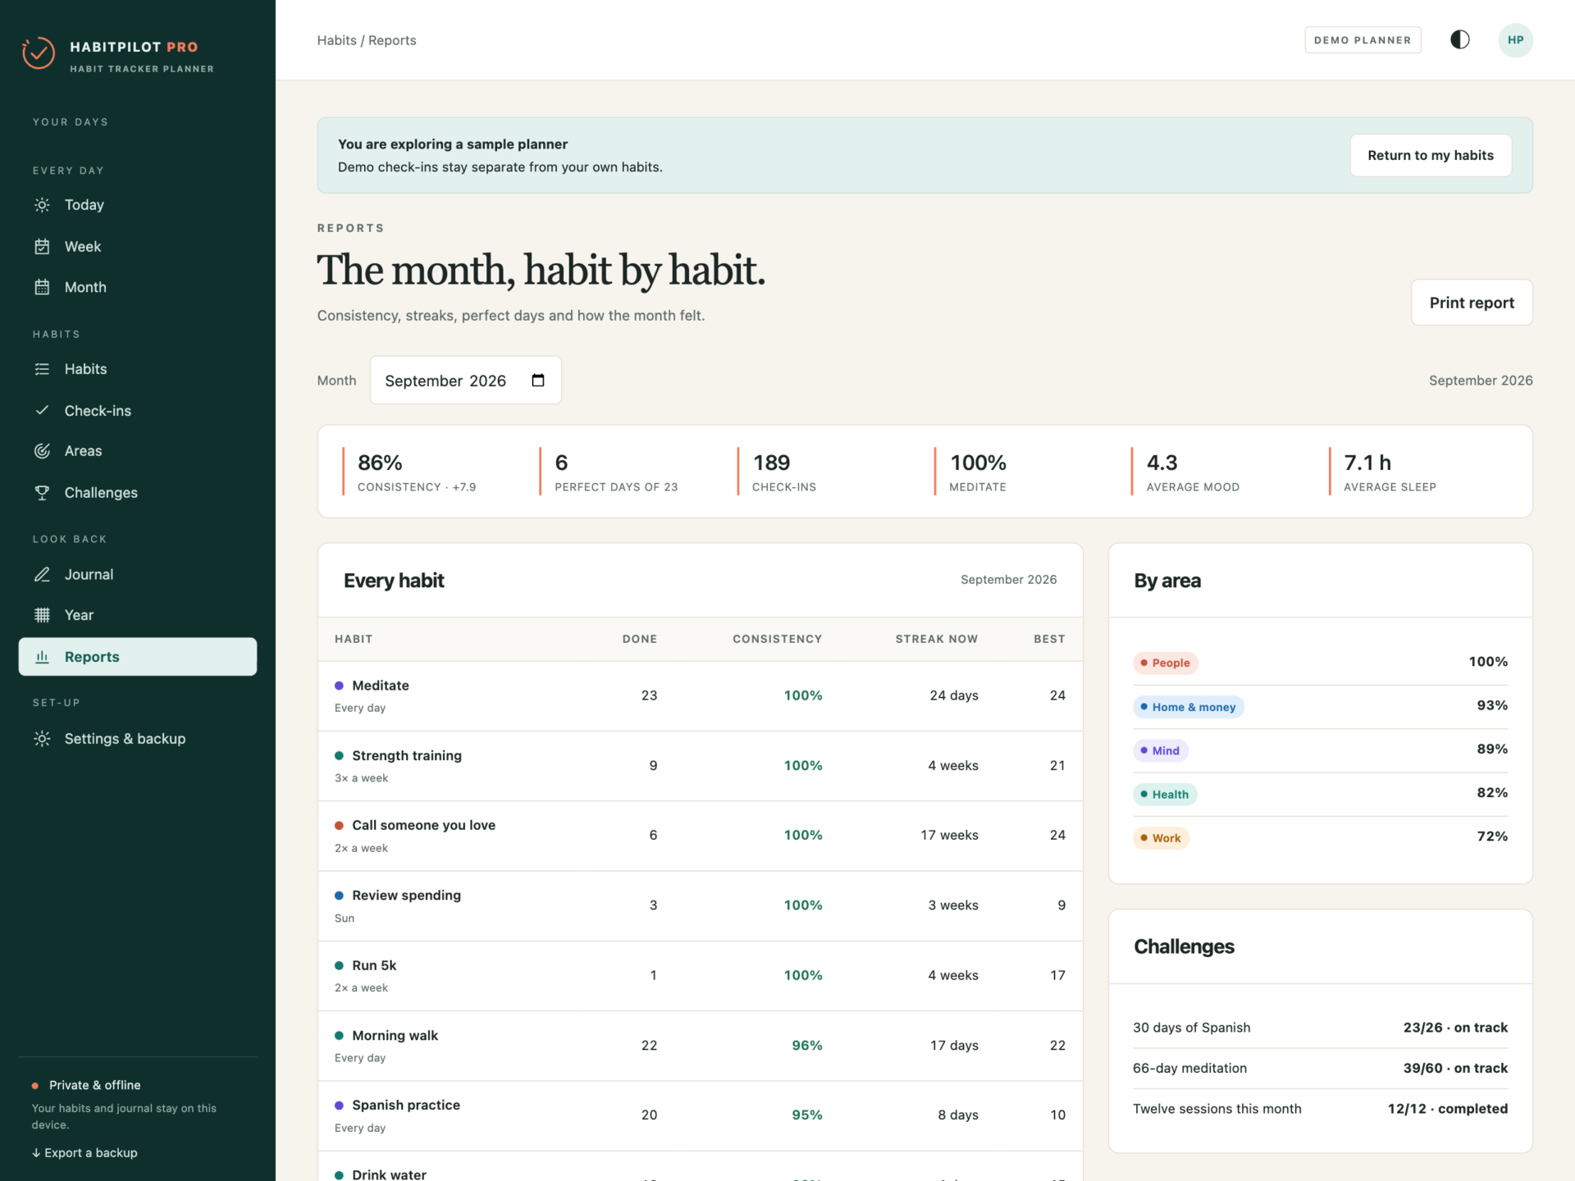Image resolution: width=1575 pixels, height=1181 pixels.
Task: Go to Today in the sidebar
Action: click(x=138, y=205)
